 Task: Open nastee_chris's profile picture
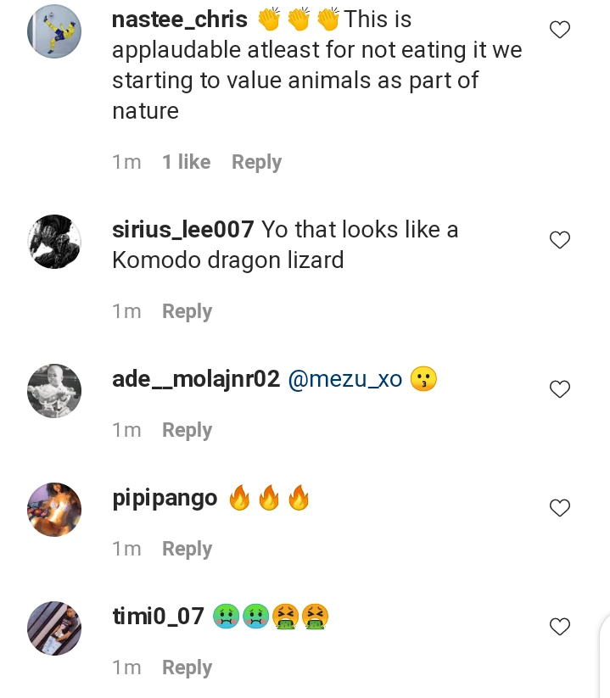pos(54,31)
